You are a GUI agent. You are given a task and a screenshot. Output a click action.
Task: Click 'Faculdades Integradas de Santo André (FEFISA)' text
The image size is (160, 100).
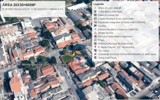(122, 22)
